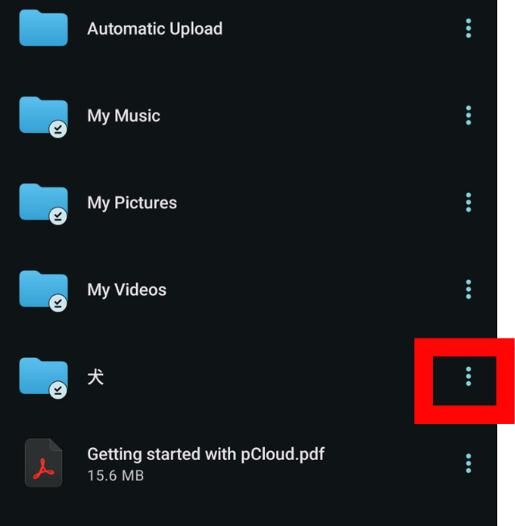Open the 犬 folder icon
The image size is (515, 526).
coord(43,376)
